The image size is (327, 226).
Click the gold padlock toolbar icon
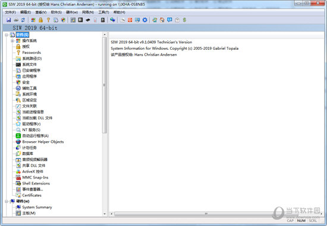(x=40, y=20)
